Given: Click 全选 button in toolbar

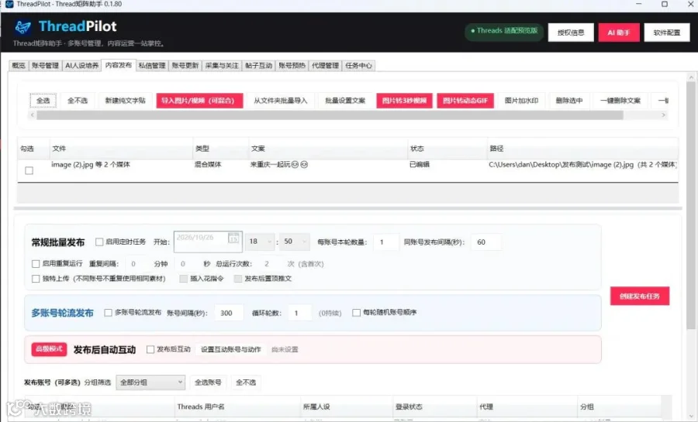Looking at the screenshot, I should [43, 101].
